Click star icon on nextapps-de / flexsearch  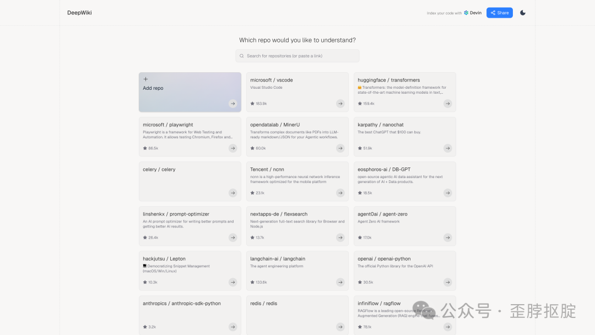point(252,237)
